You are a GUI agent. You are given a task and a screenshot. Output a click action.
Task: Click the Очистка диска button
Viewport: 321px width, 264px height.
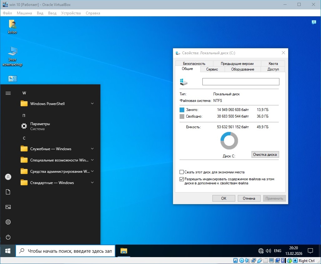(265, 155)
